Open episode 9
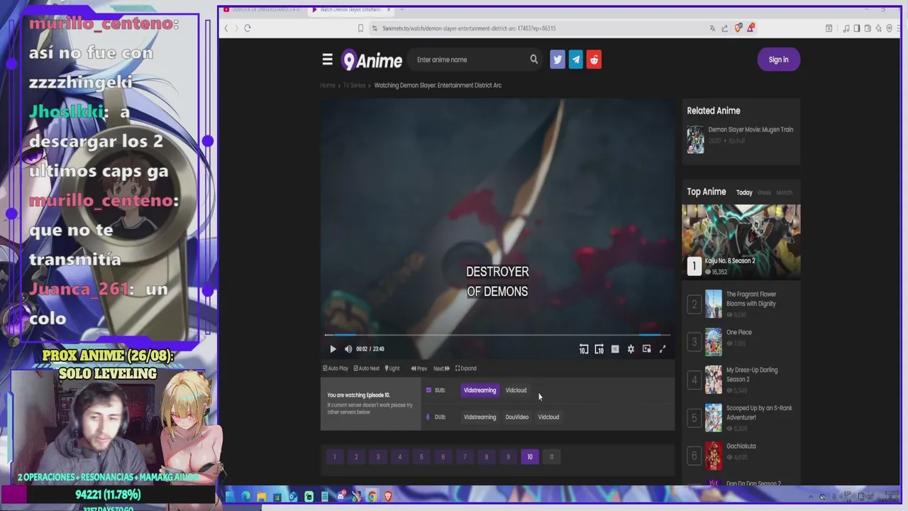The height and width of the screenshot is (511, 908). click(x=508, y=457)
